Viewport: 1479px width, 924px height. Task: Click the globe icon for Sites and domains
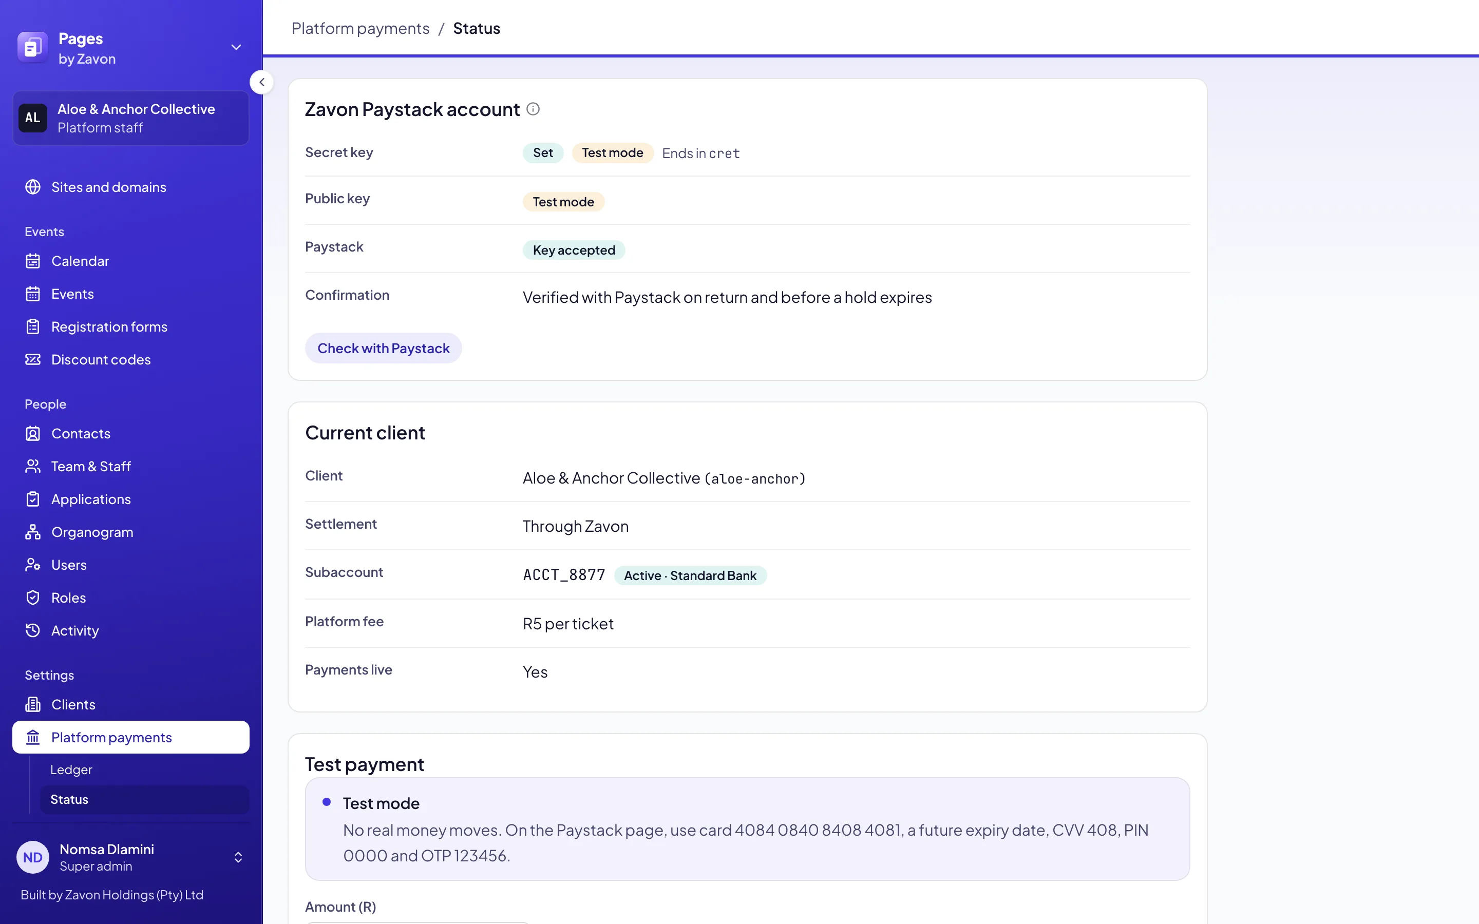pyautogui.click(x=33, y=187)
